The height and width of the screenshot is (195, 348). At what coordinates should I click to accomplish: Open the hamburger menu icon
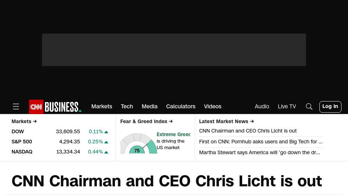(x=16, y=107)
